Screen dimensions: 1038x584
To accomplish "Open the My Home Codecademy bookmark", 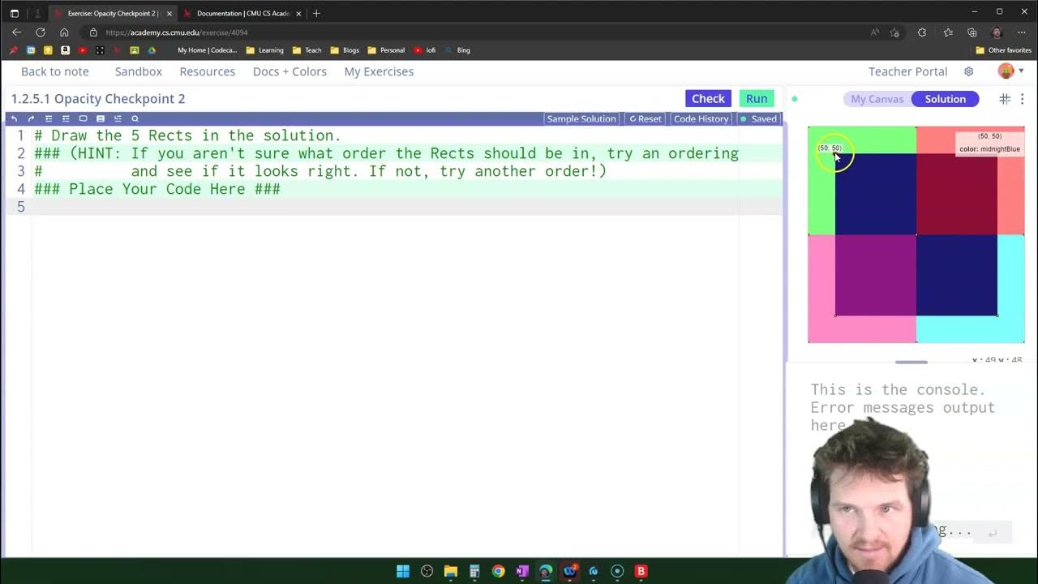I will [x=208, y=50].
